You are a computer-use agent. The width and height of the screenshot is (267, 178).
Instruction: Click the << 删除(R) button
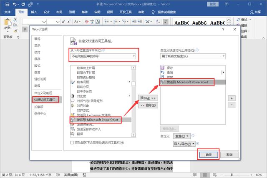148,105
